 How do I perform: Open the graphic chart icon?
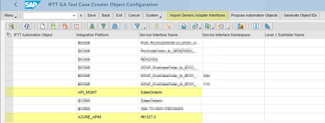(241, 26)
